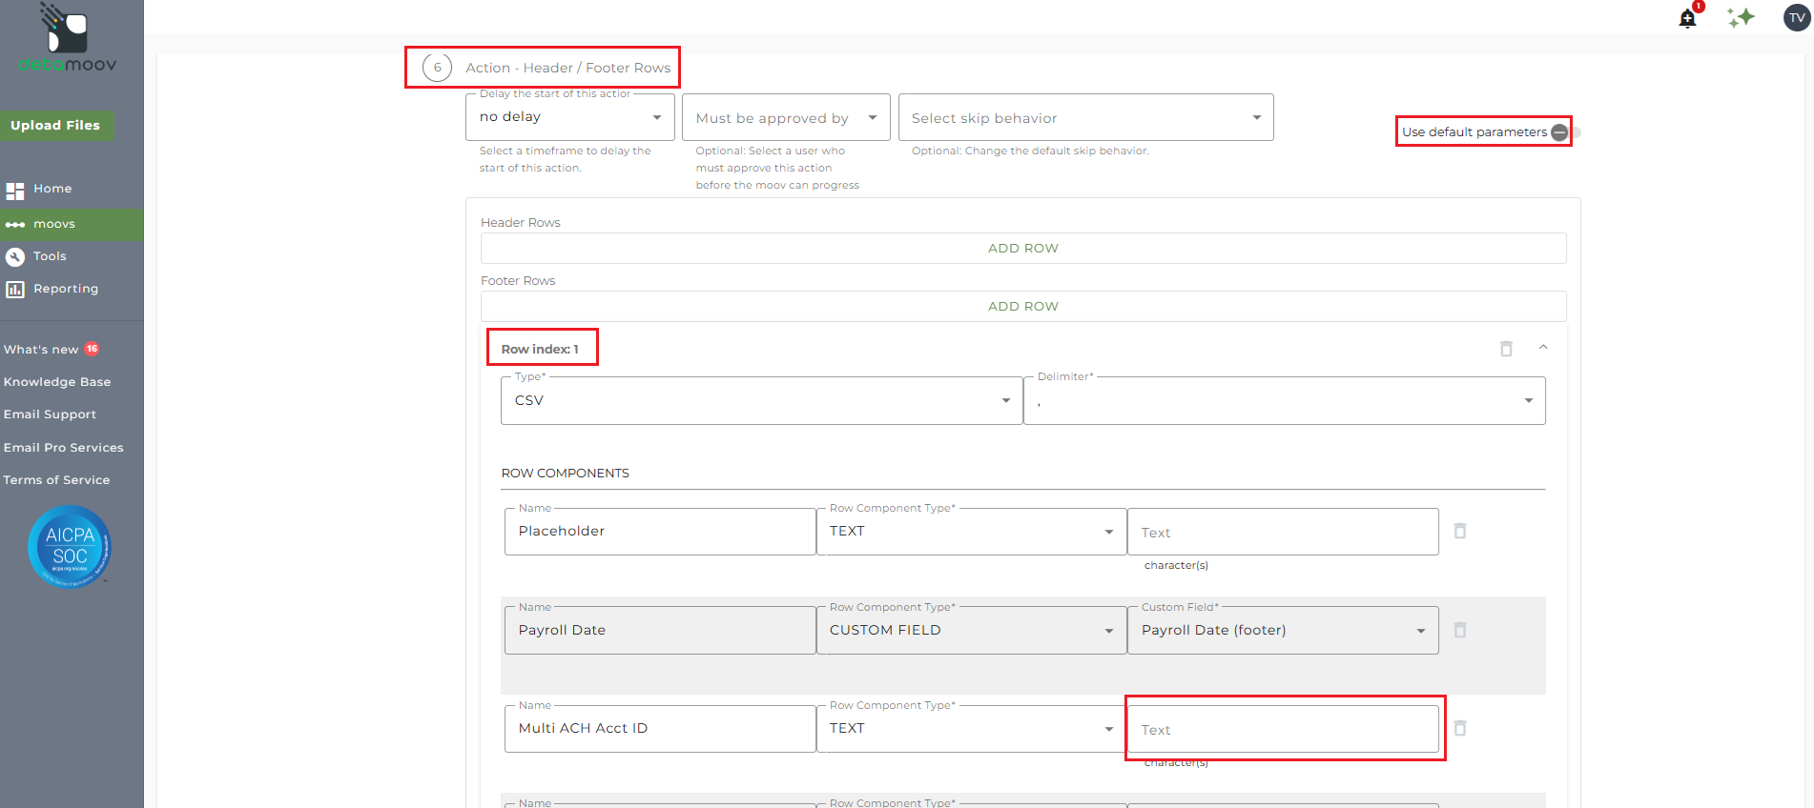Open the notifications bell icon
The height and width of the screenshot is (808, 1814).
coord(1687,18)
